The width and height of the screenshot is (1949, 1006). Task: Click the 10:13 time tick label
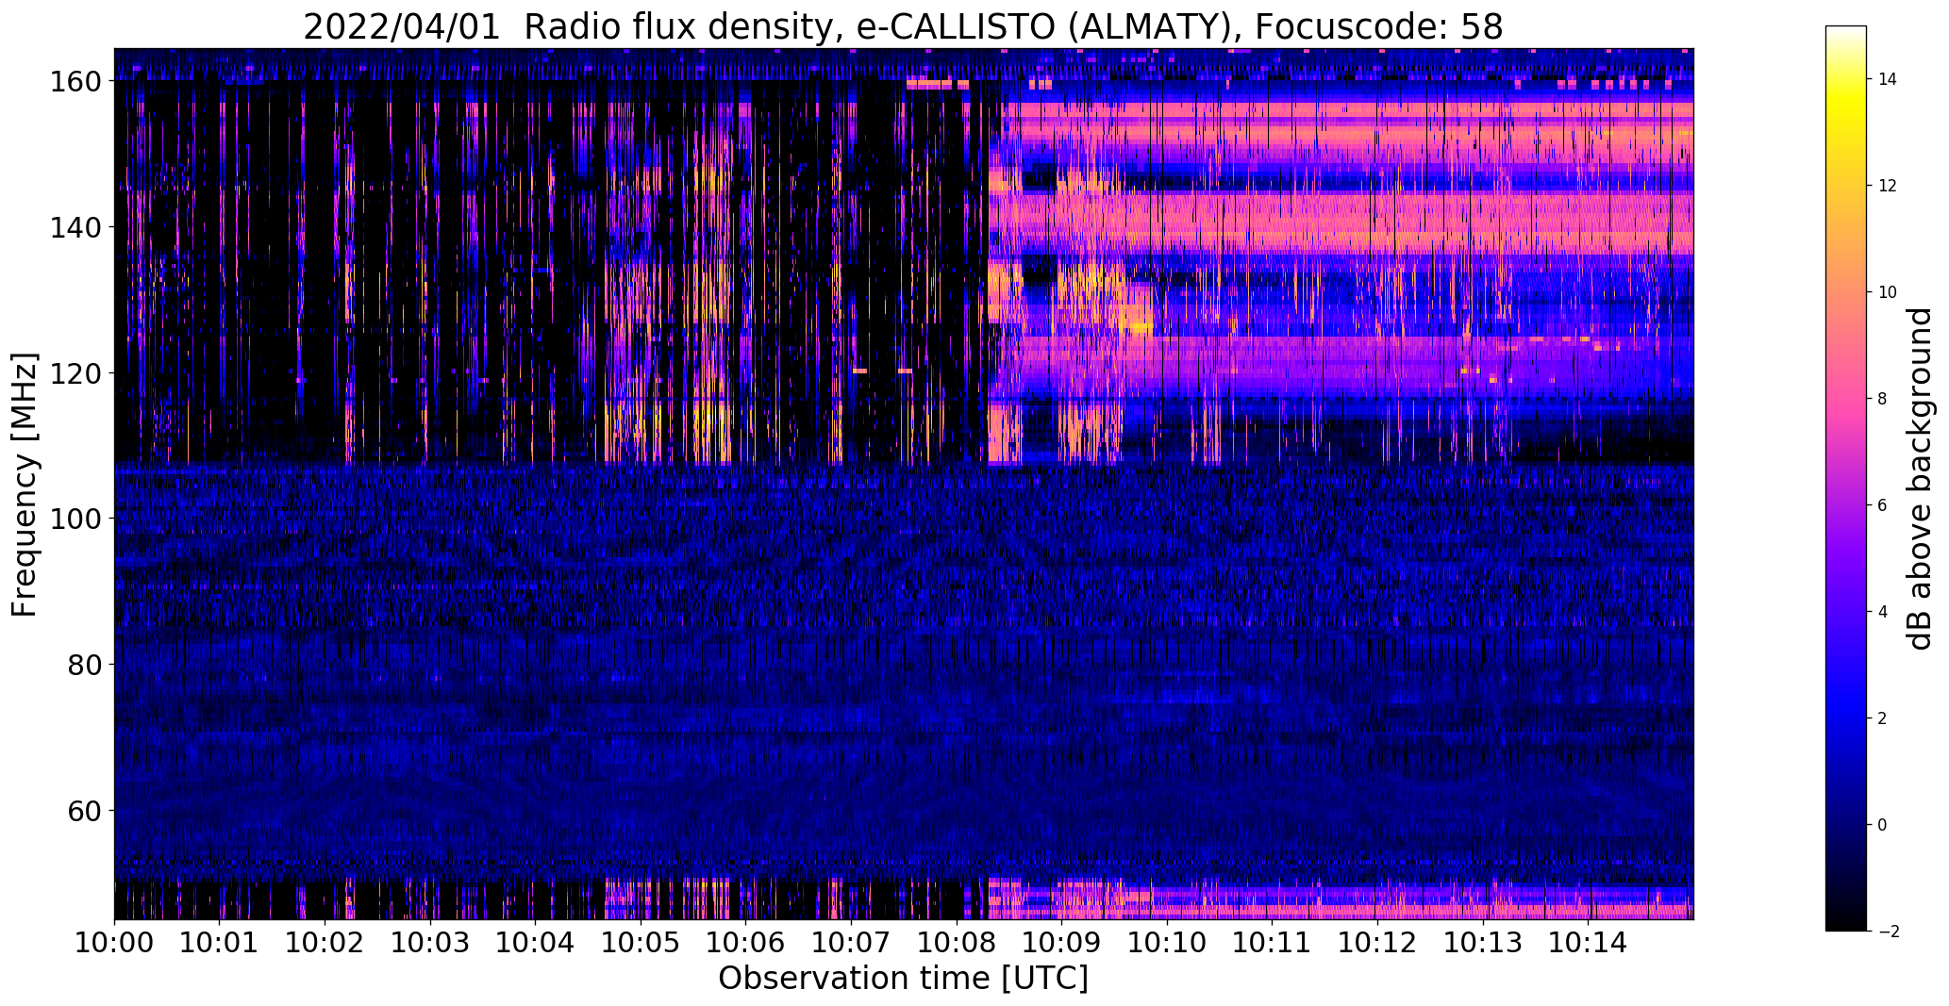[x=1483, y=942]
